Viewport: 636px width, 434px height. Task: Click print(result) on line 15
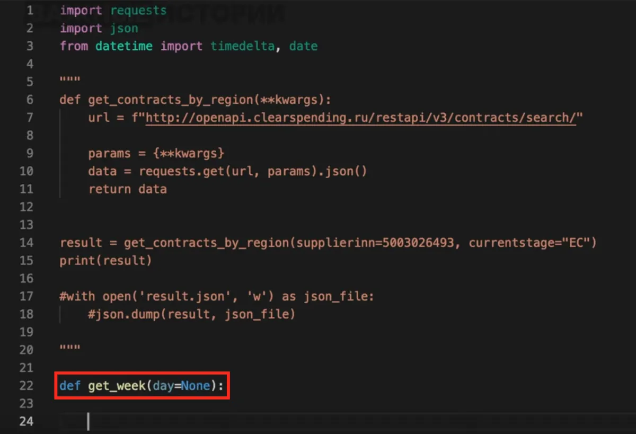tap(105, 261)
